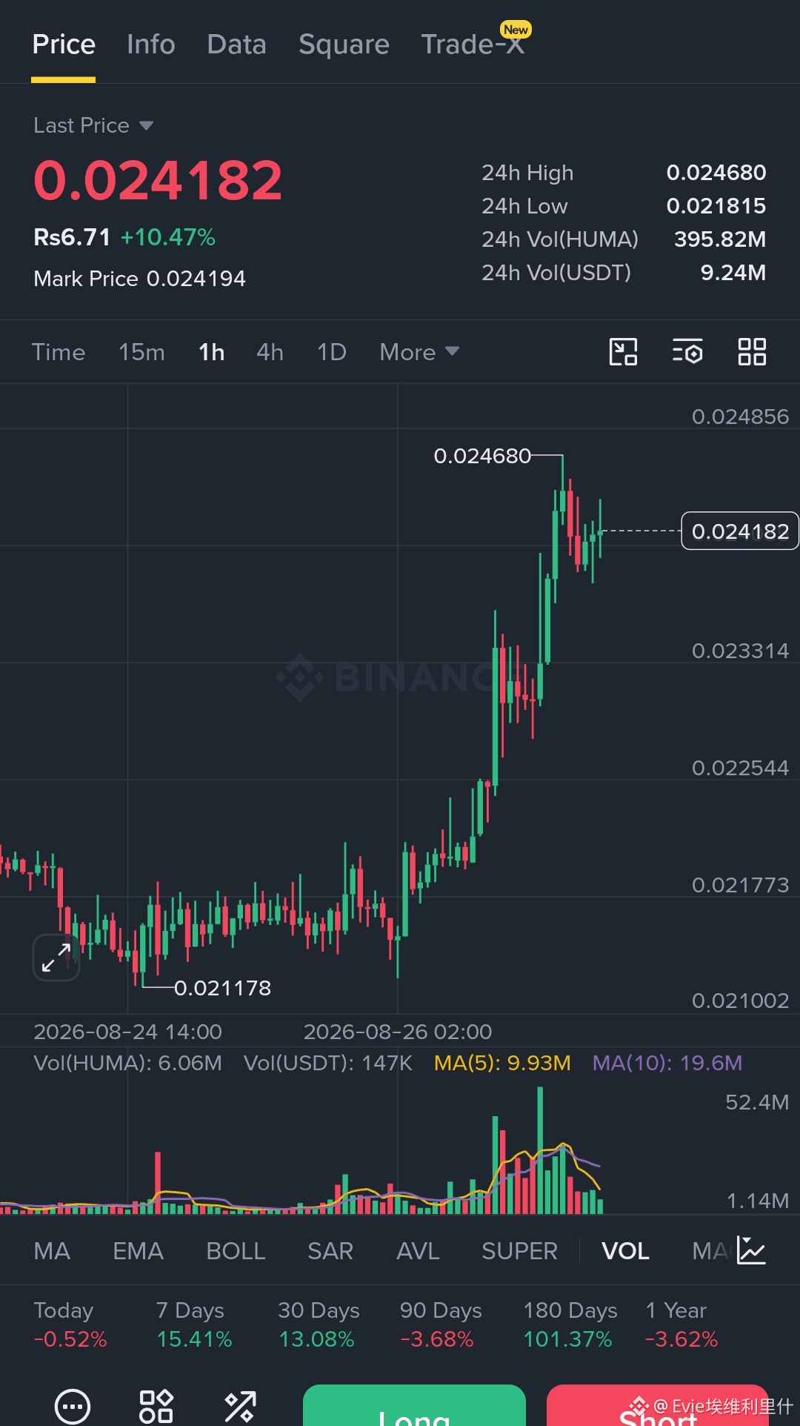Select the 1D timeframe
Screen dimensions: 800x1426
coord(332,352)
